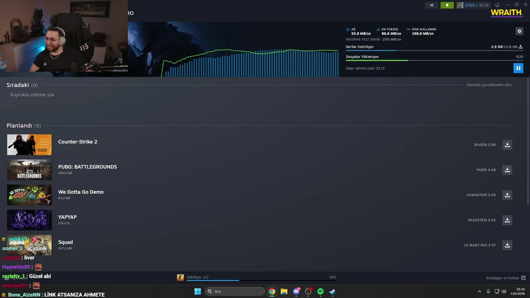Select Counter-Strike 2 title text
Viewport: 530px width, 298px height.
pos(78,142)
